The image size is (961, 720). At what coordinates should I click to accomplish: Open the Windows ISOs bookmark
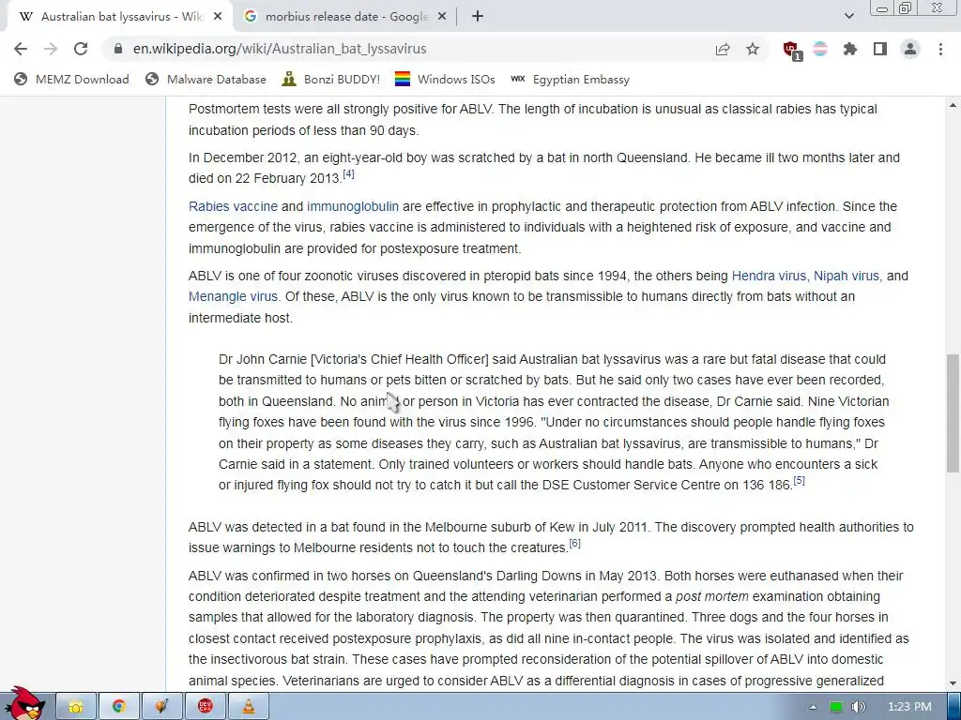[x=445, y=80]
